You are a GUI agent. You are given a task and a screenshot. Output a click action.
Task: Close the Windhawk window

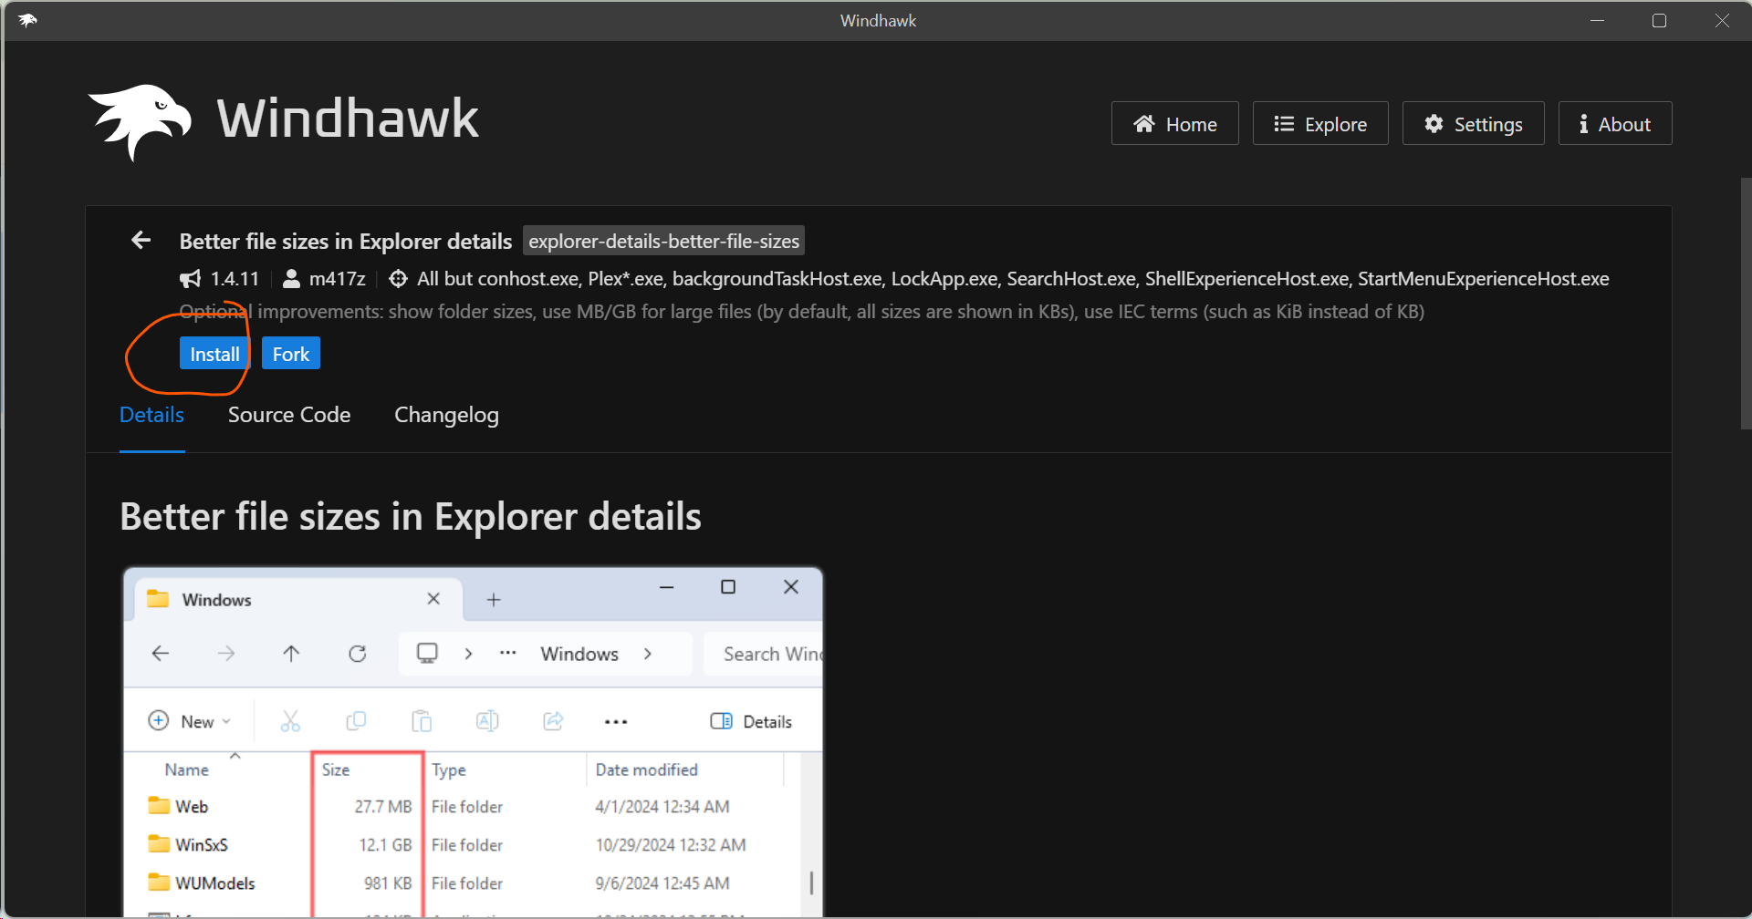tap(1721, 20)
